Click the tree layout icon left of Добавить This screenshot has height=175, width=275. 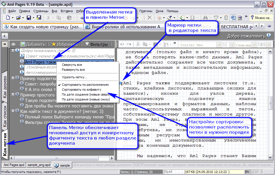(13, 44)
